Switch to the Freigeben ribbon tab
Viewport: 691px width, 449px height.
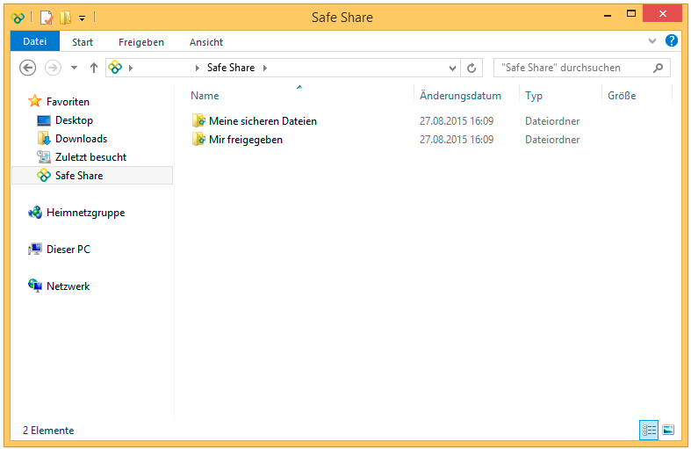141,42
